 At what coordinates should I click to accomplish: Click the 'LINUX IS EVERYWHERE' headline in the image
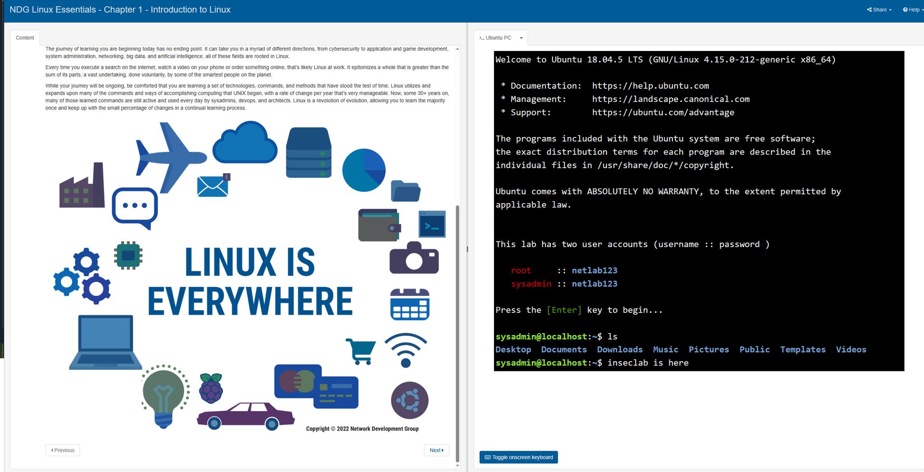coord(250,281)
